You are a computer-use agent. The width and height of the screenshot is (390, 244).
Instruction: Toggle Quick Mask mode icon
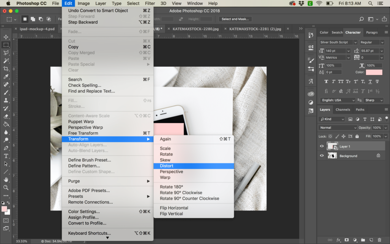(6, 221)
